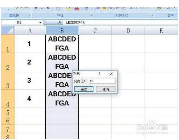This screenshot has width=179, height=140.
Task: Select column D header
Action: (128, 30)
